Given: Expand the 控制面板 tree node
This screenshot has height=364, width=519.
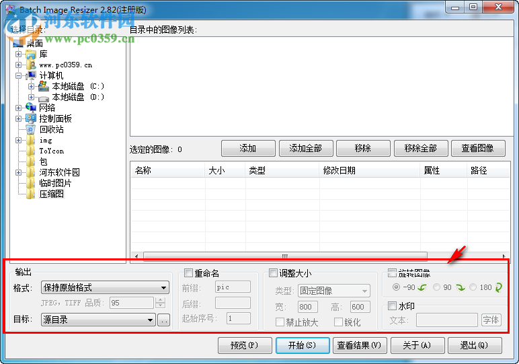Looking at the screenshot, I should click(19, 118).
